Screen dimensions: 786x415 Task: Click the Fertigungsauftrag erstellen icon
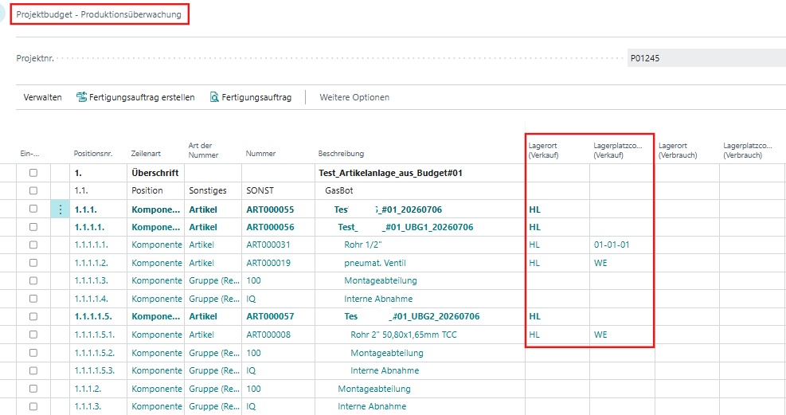pyautogui.click(x=81, y=97)
